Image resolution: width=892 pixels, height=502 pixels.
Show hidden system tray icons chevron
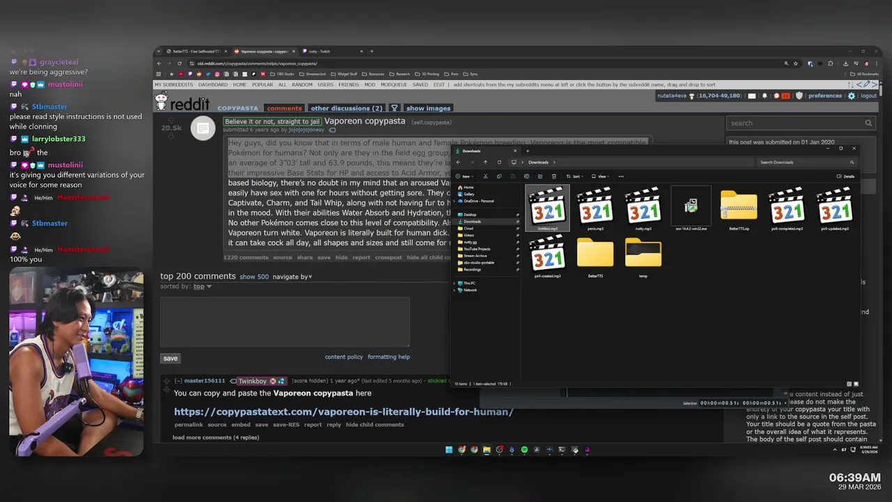coord(835,450)
